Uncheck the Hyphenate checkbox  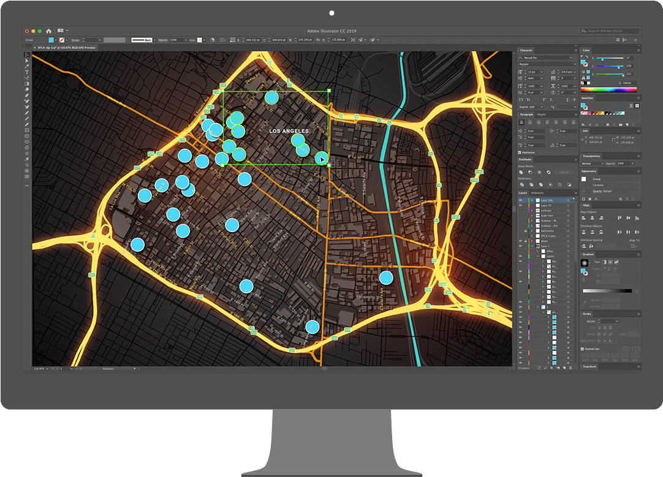click(x=520, y=152)
